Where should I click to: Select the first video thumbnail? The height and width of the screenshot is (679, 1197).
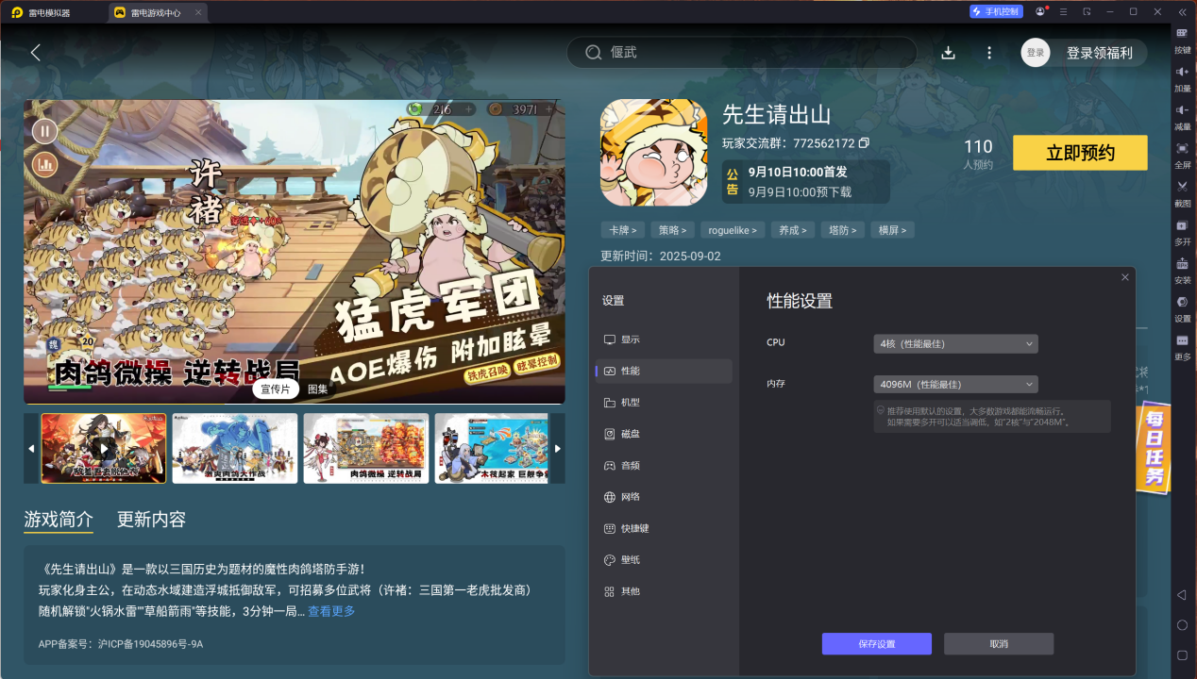pos(104,449)
